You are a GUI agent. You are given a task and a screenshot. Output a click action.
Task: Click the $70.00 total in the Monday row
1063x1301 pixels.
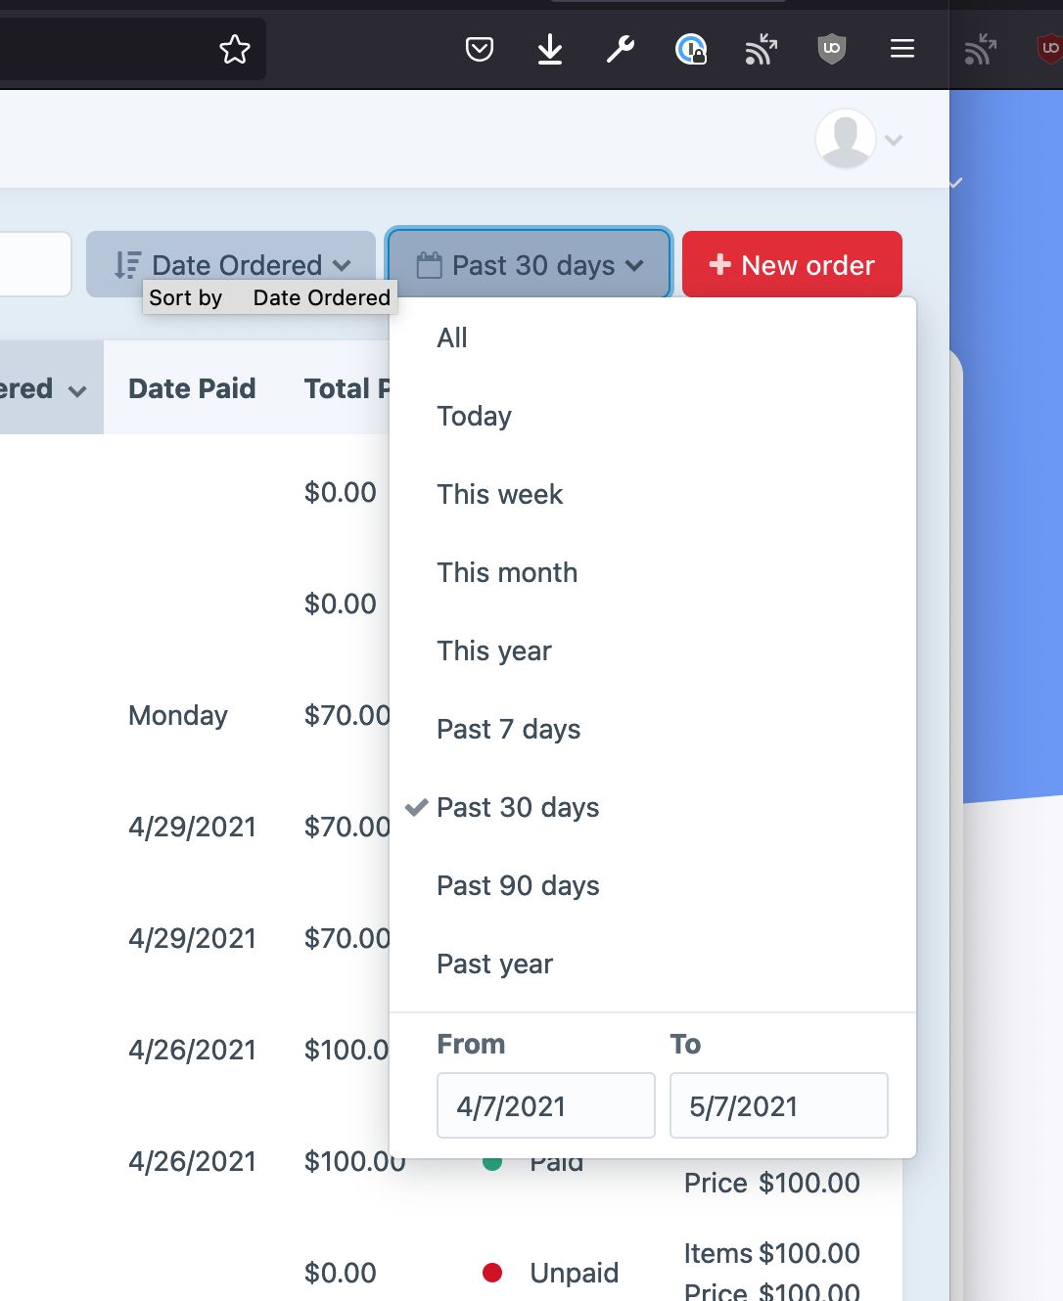coord(347,715)
